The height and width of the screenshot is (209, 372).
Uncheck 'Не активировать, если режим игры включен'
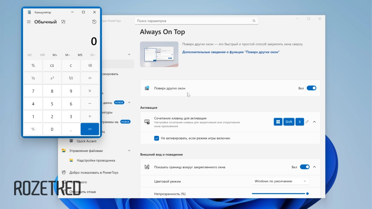tap(157, 138)
